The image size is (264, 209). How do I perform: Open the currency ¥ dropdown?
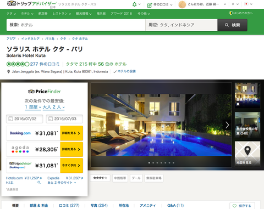(x=235, y=4)
